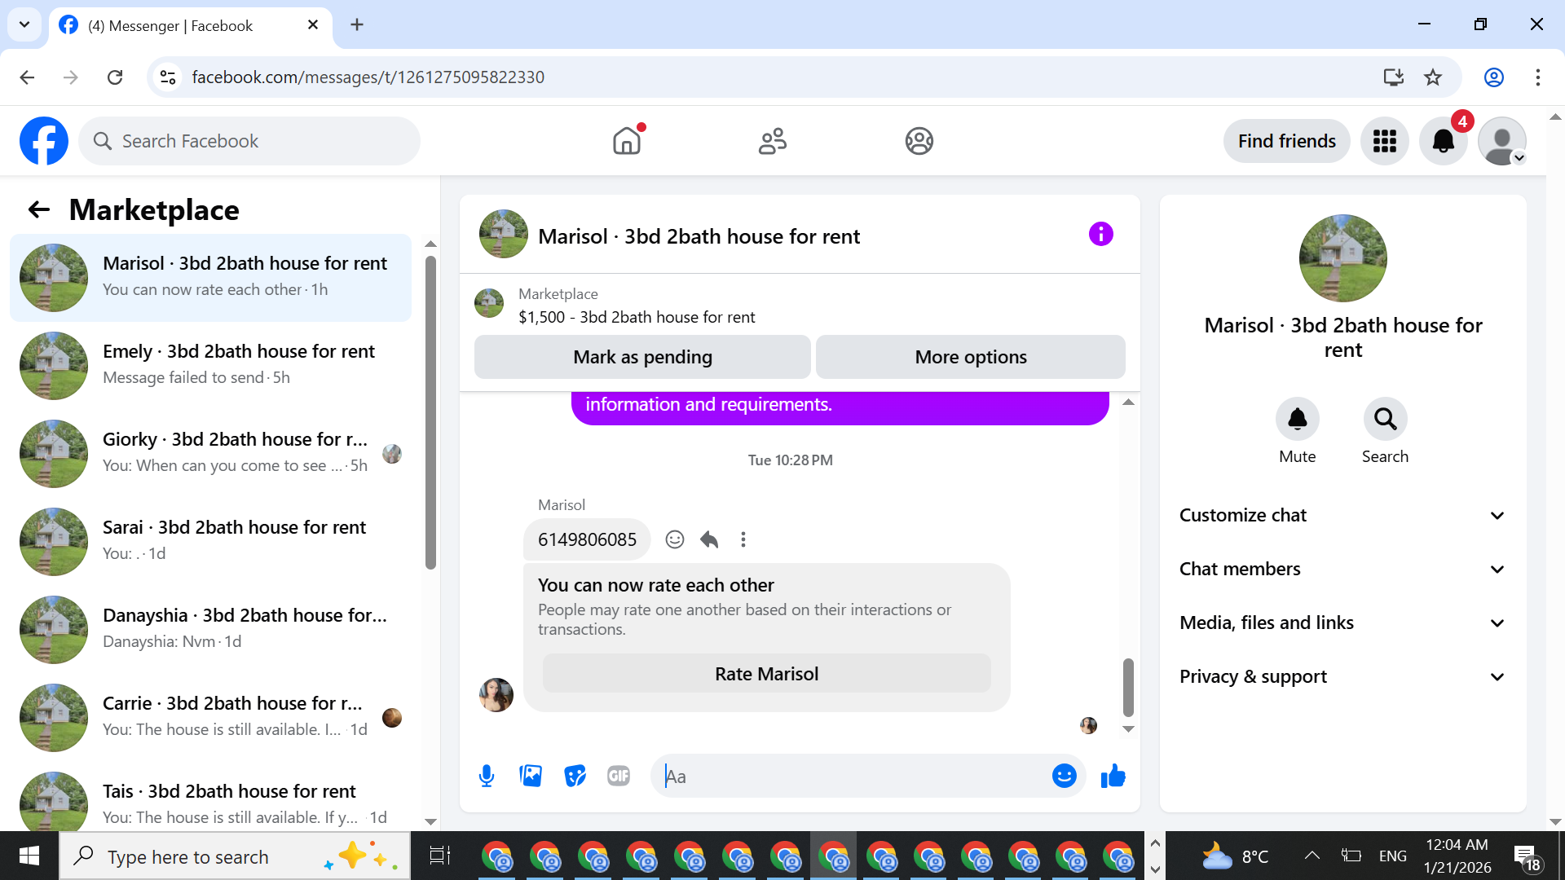Install app icon in address bar

pyautogui.click(x=1394, y=77)
